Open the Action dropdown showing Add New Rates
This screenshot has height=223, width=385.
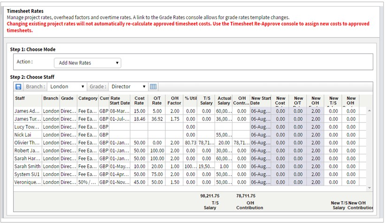pyautogui.click(x=87, y=63)
